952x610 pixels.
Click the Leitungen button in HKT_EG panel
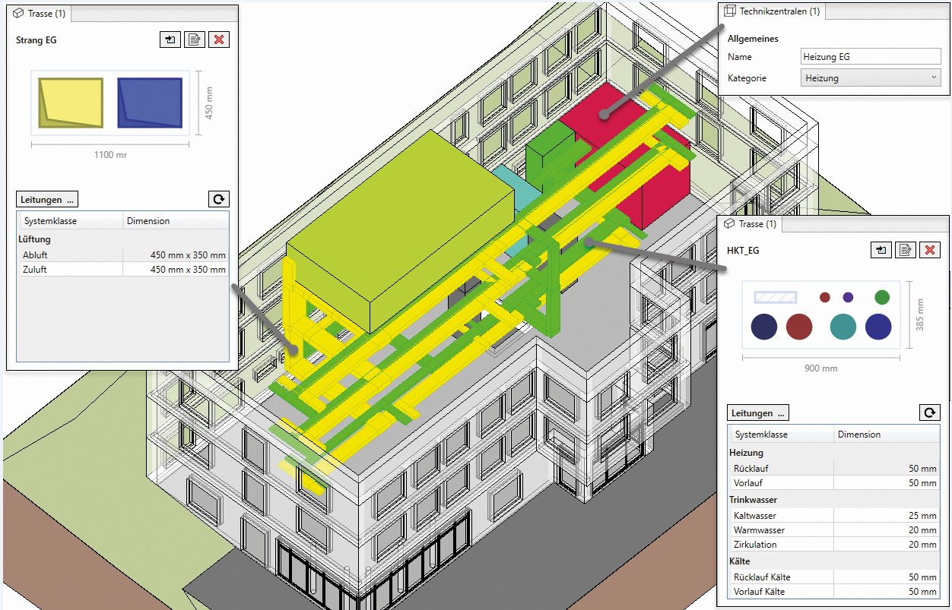pyautogui.click(x=758, y=413)
